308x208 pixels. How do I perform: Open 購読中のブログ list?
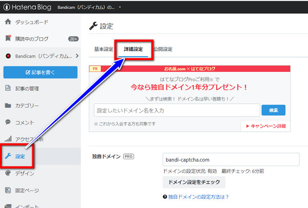point(32,39)
